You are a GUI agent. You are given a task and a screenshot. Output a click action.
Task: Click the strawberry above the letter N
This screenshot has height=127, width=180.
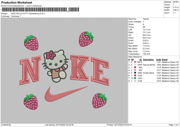coord(31,43)
